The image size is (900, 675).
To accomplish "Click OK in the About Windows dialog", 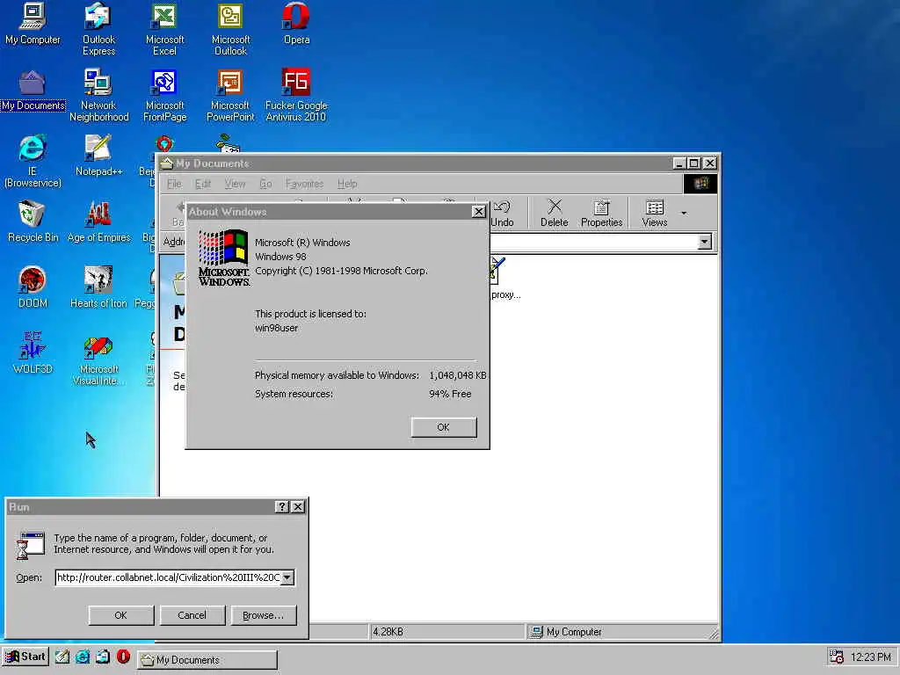I will coord(444,427).
